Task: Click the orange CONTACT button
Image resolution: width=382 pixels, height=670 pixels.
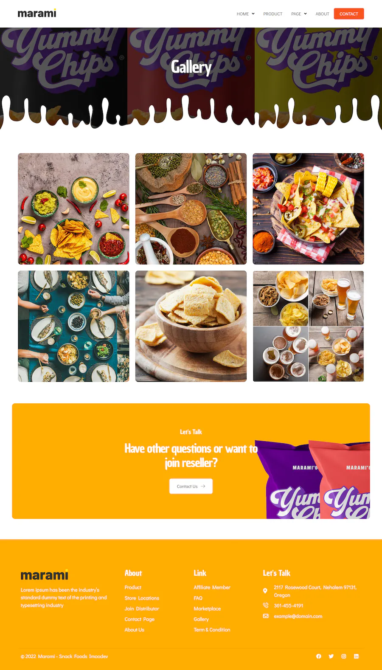Action: (x=349, y=14)
